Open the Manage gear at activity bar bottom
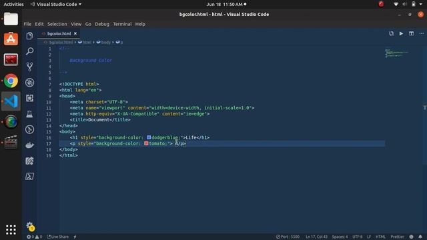 [x=29, y=226]
